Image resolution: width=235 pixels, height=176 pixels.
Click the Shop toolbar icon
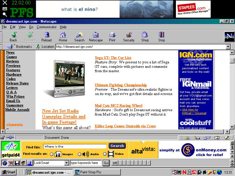click(x=145, y=37)
